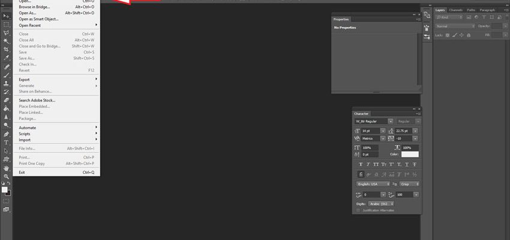Image resolution: width=510 pixels, height=240 pixels.
Task: Click the text Color swatch in Character
Action: click(410, 154)
